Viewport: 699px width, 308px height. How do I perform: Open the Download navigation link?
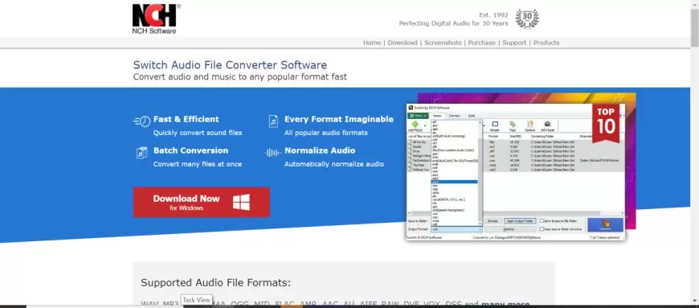(x=403, y=43)
